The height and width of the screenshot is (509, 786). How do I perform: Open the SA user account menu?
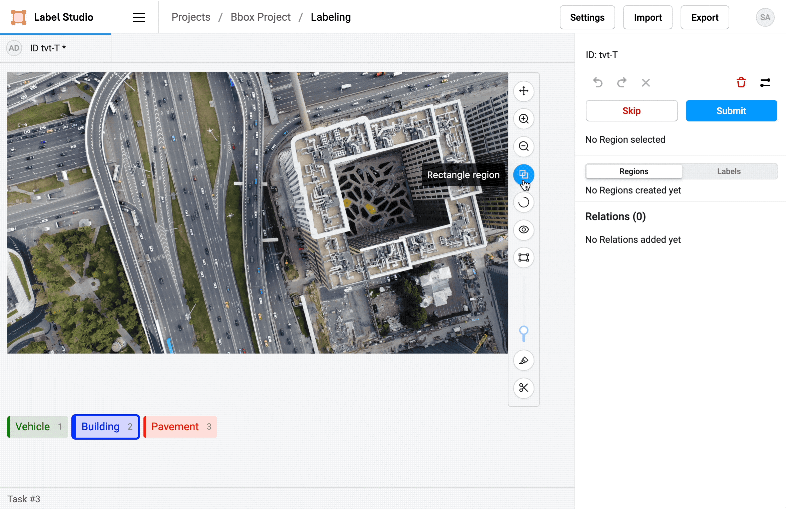(x=765, y=17)
